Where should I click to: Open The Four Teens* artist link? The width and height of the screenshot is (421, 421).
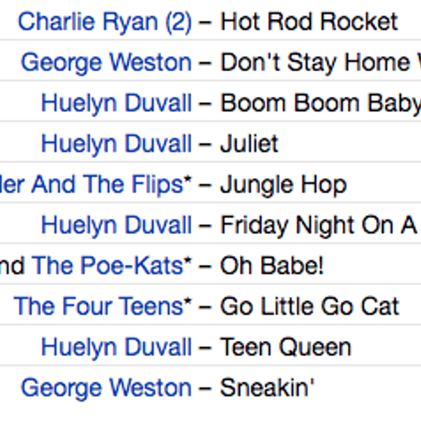(103, 306)
